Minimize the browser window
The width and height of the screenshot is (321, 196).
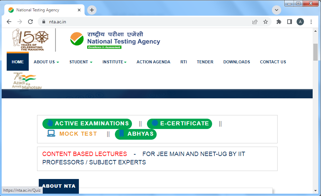tap(289, 3)
